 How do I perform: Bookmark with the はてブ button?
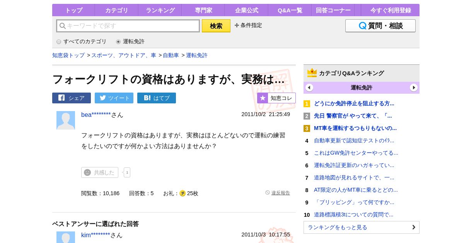click(157, 98)
